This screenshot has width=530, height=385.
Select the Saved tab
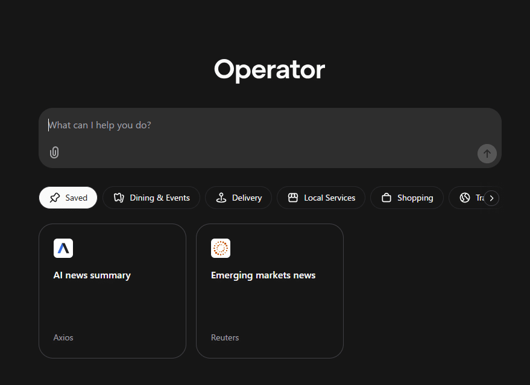click(x=68, y=198)
